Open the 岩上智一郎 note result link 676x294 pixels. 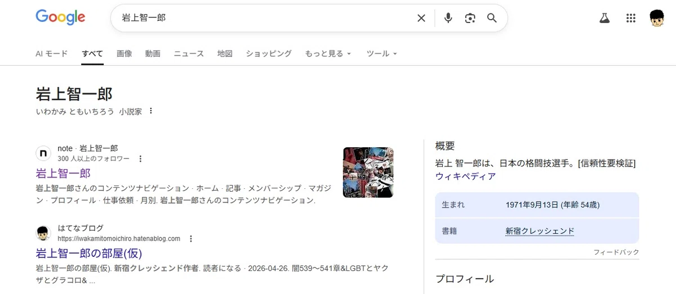tap(63, 173)
